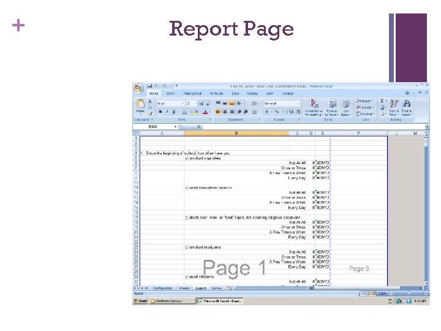Click the Windows Start button

click(x=140, y=301)
